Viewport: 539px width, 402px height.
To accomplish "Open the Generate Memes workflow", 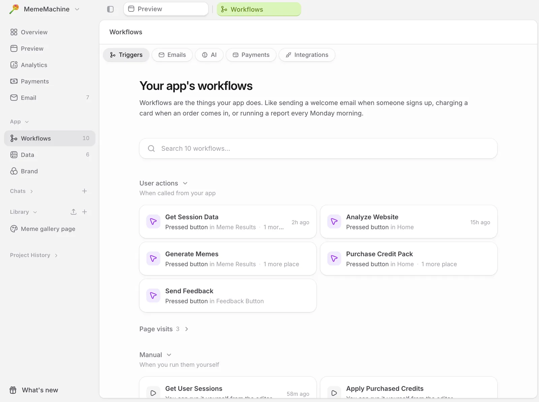I will (x=228, y=259).
